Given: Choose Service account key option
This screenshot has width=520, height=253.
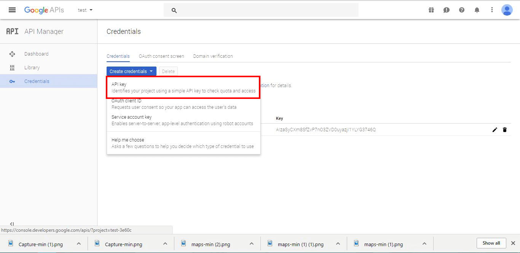Looking at the screenshot, I should [x=183, y=120].
